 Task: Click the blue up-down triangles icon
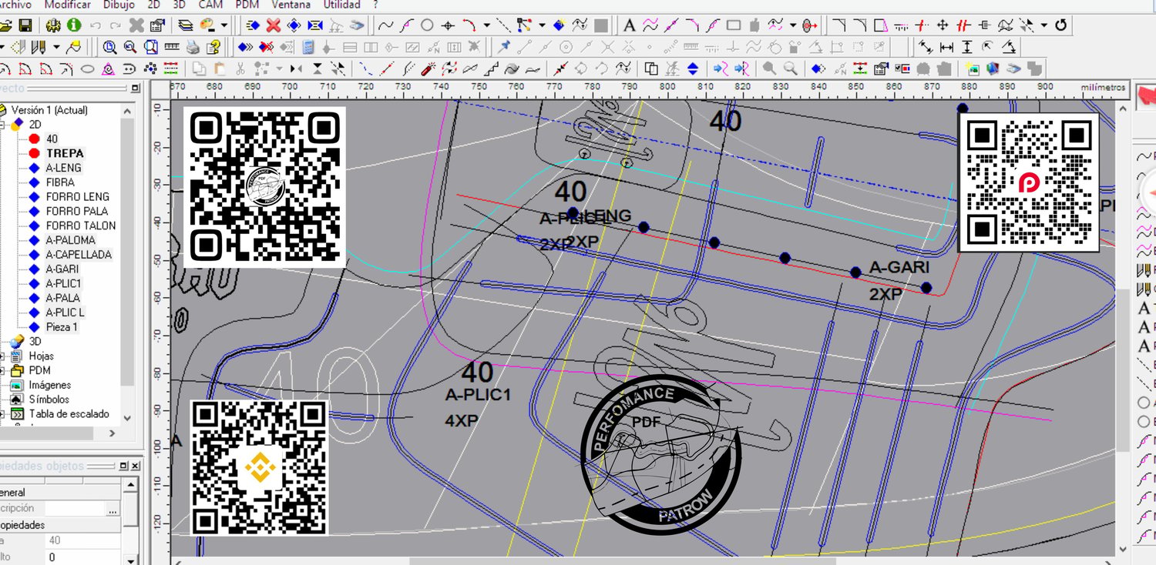(x=693, y=69)
